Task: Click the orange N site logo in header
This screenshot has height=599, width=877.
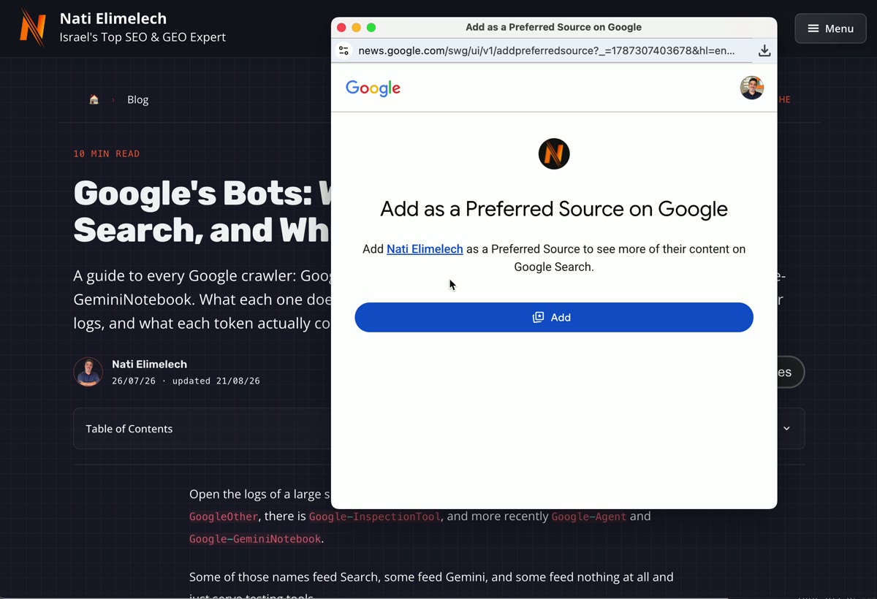Action: (33, 27)
